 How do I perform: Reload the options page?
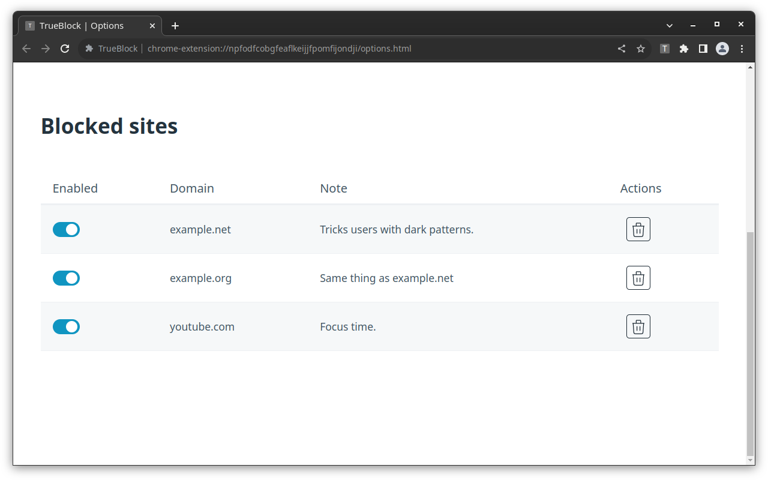click(x=65, y=49)
